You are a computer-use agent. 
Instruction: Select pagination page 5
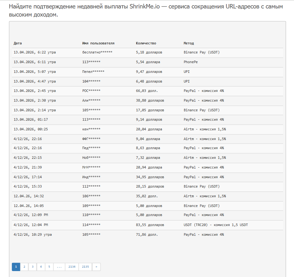pos(49,267)
